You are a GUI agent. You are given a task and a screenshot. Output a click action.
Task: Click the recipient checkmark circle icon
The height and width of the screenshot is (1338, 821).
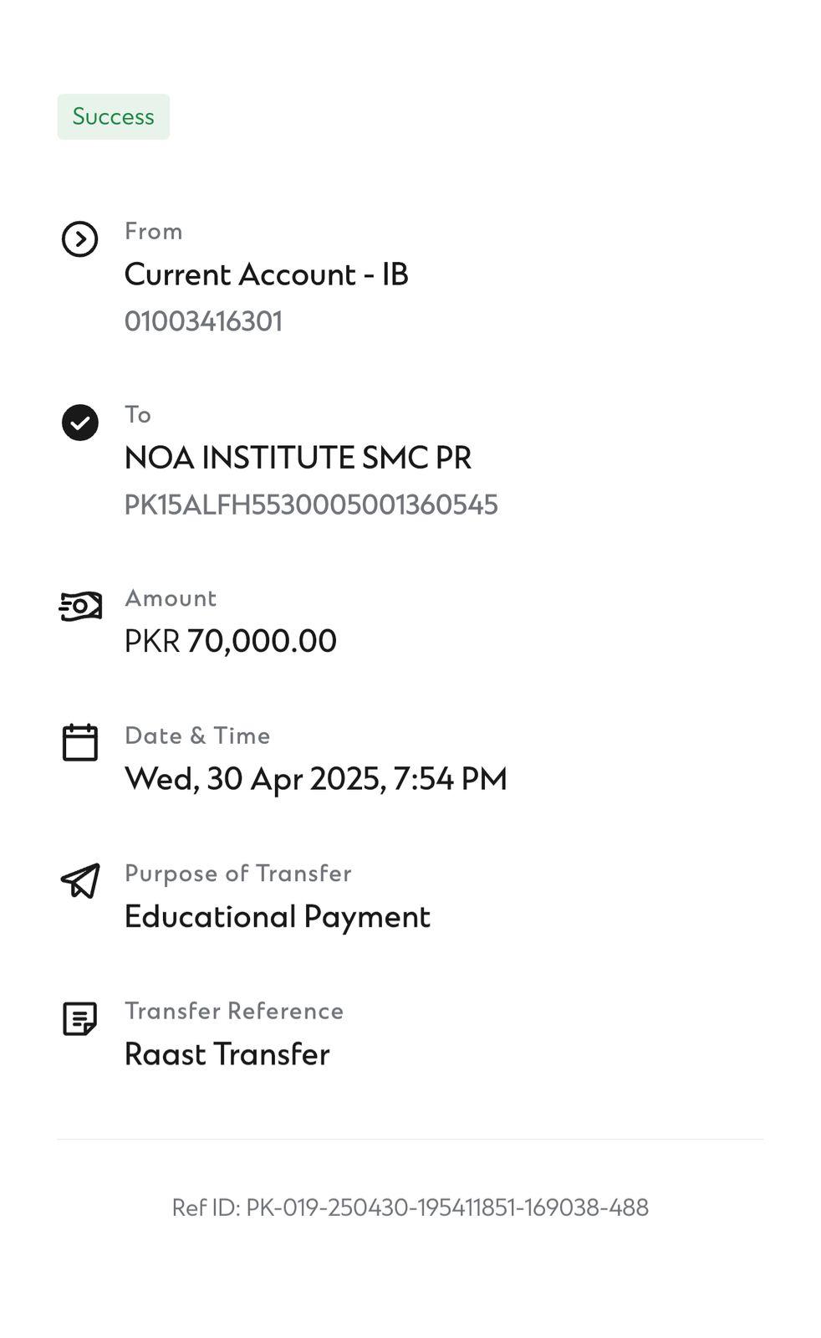pos(80,423)
